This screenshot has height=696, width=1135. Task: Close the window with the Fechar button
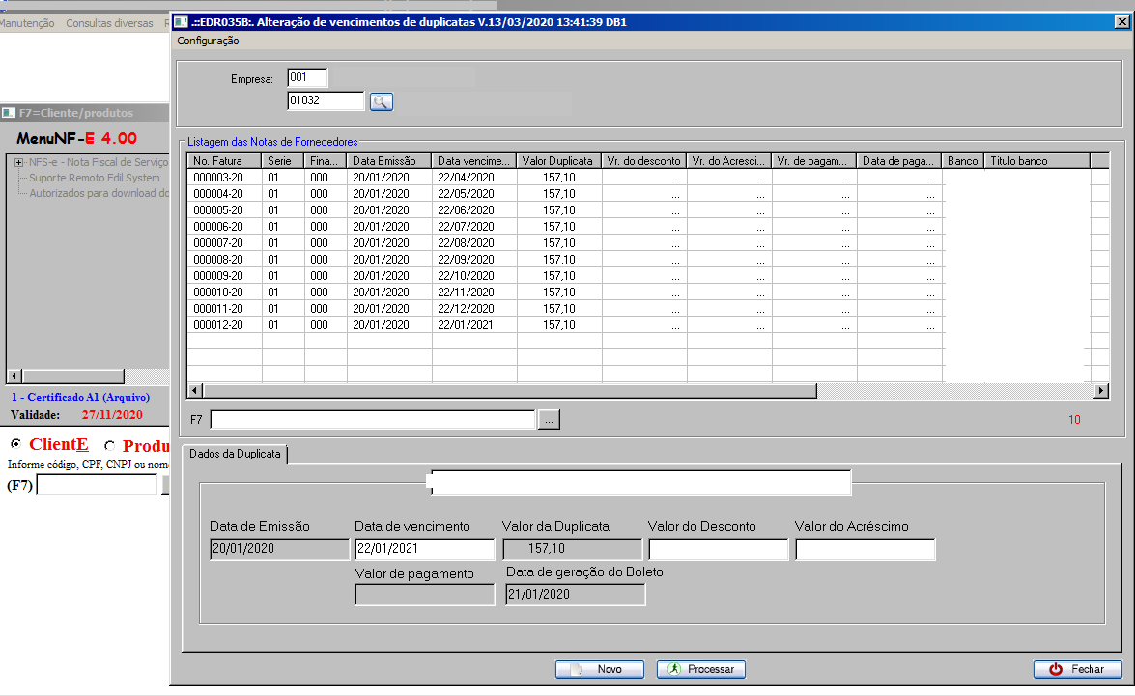[x=1078, y=669]
